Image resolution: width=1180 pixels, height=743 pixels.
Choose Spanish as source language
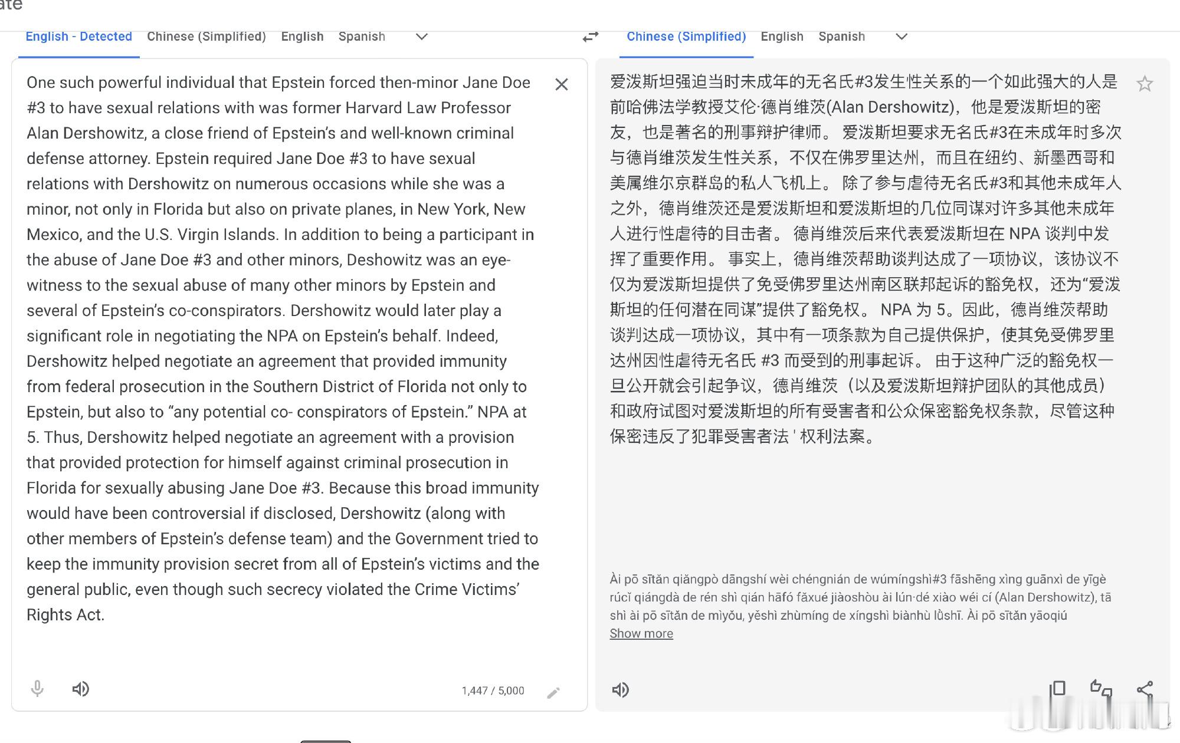point(362,37)
